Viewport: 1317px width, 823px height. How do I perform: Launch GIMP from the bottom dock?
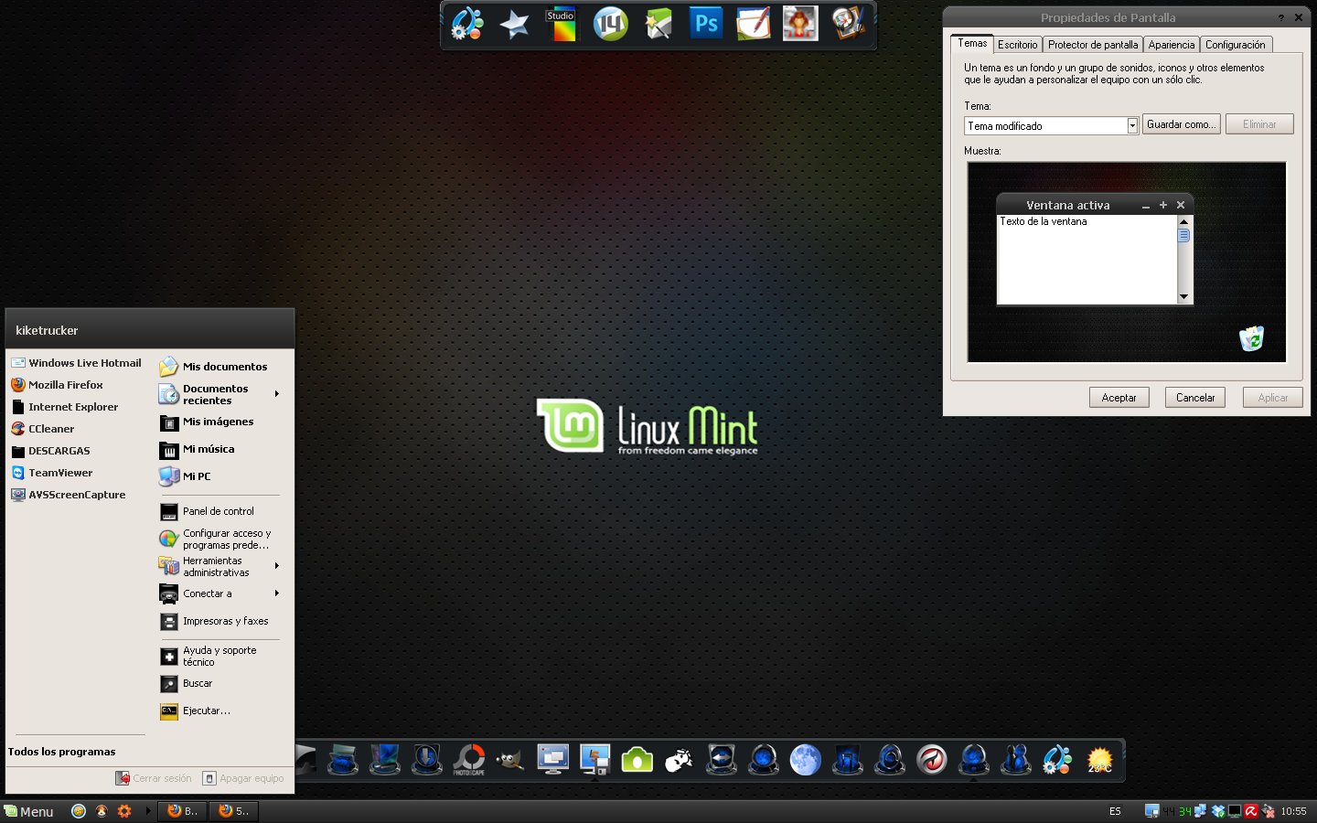510,760
